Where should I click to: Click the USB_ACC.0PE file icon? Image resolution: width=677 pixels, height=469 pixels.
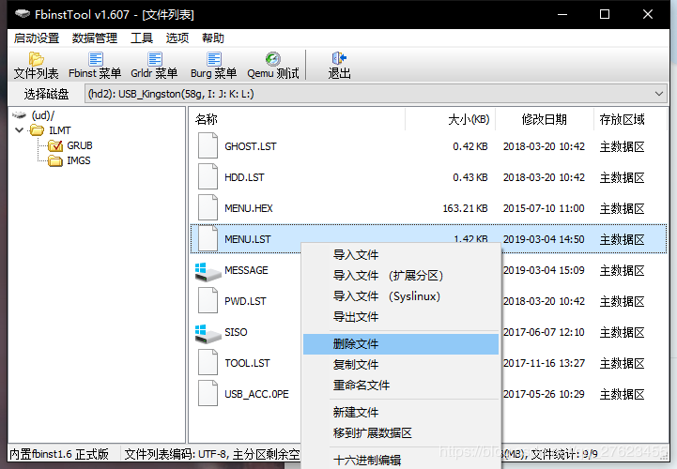[208, 394]
